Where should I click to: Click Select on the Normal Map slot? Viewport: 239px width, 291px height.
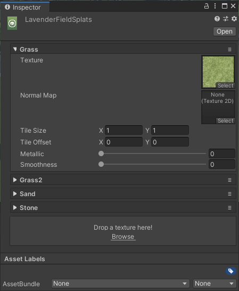pos(225,121)
